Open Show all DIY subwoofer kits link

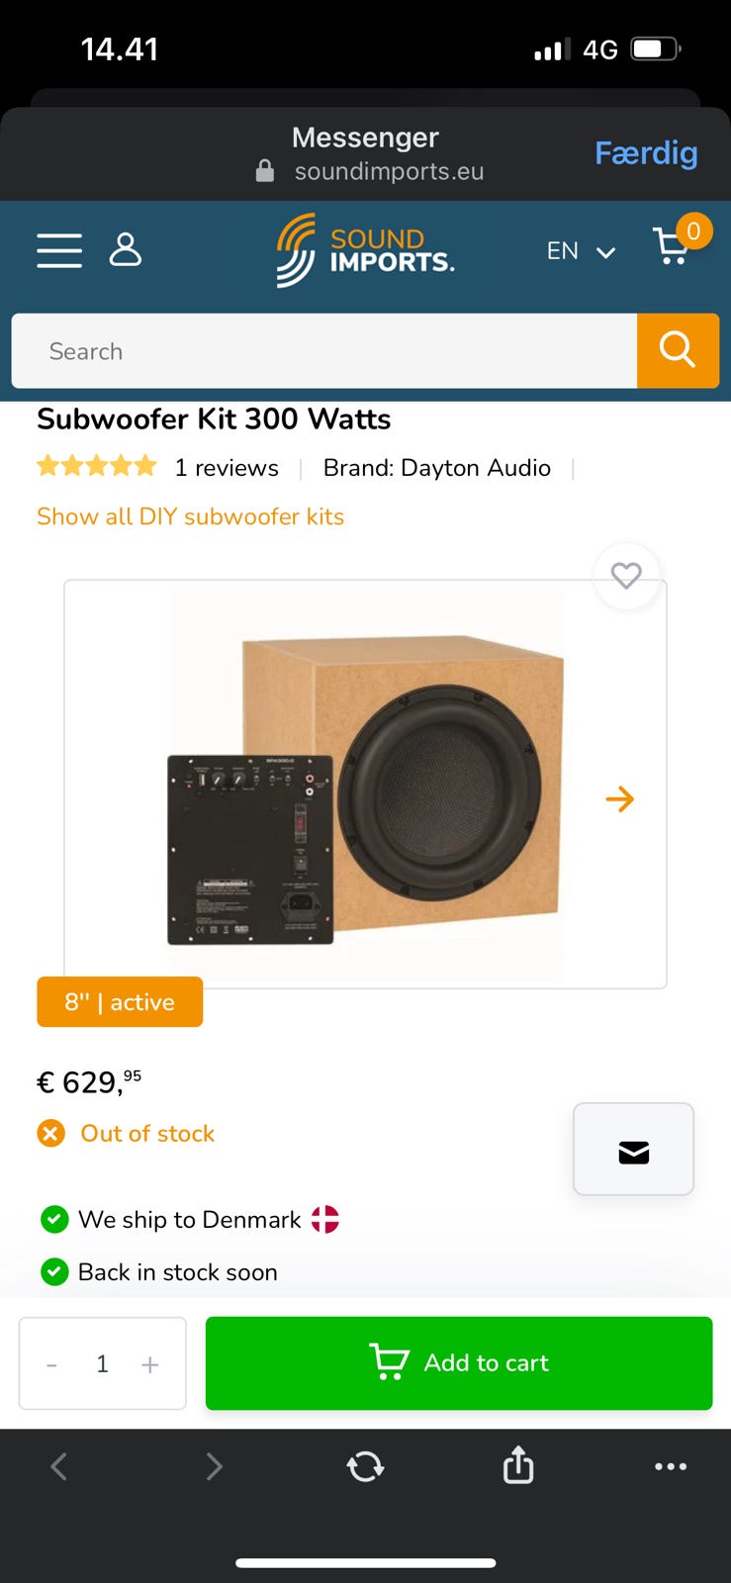tap(190, 516)
